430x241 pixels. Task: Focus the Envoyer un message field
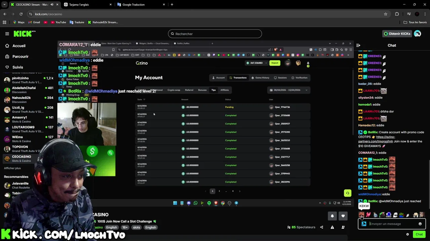pyautogui.click(x=392, y=224)
